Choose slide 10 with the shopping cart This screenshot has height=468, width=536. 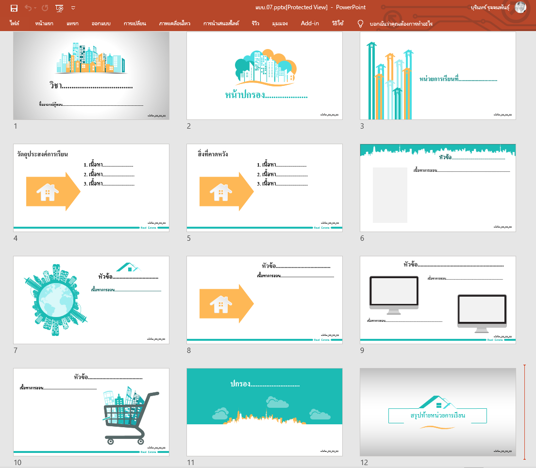91,412
